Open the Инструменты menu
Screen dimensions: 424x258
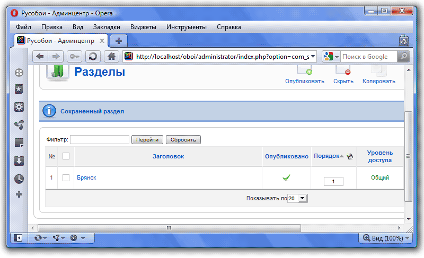click(186, 27)
